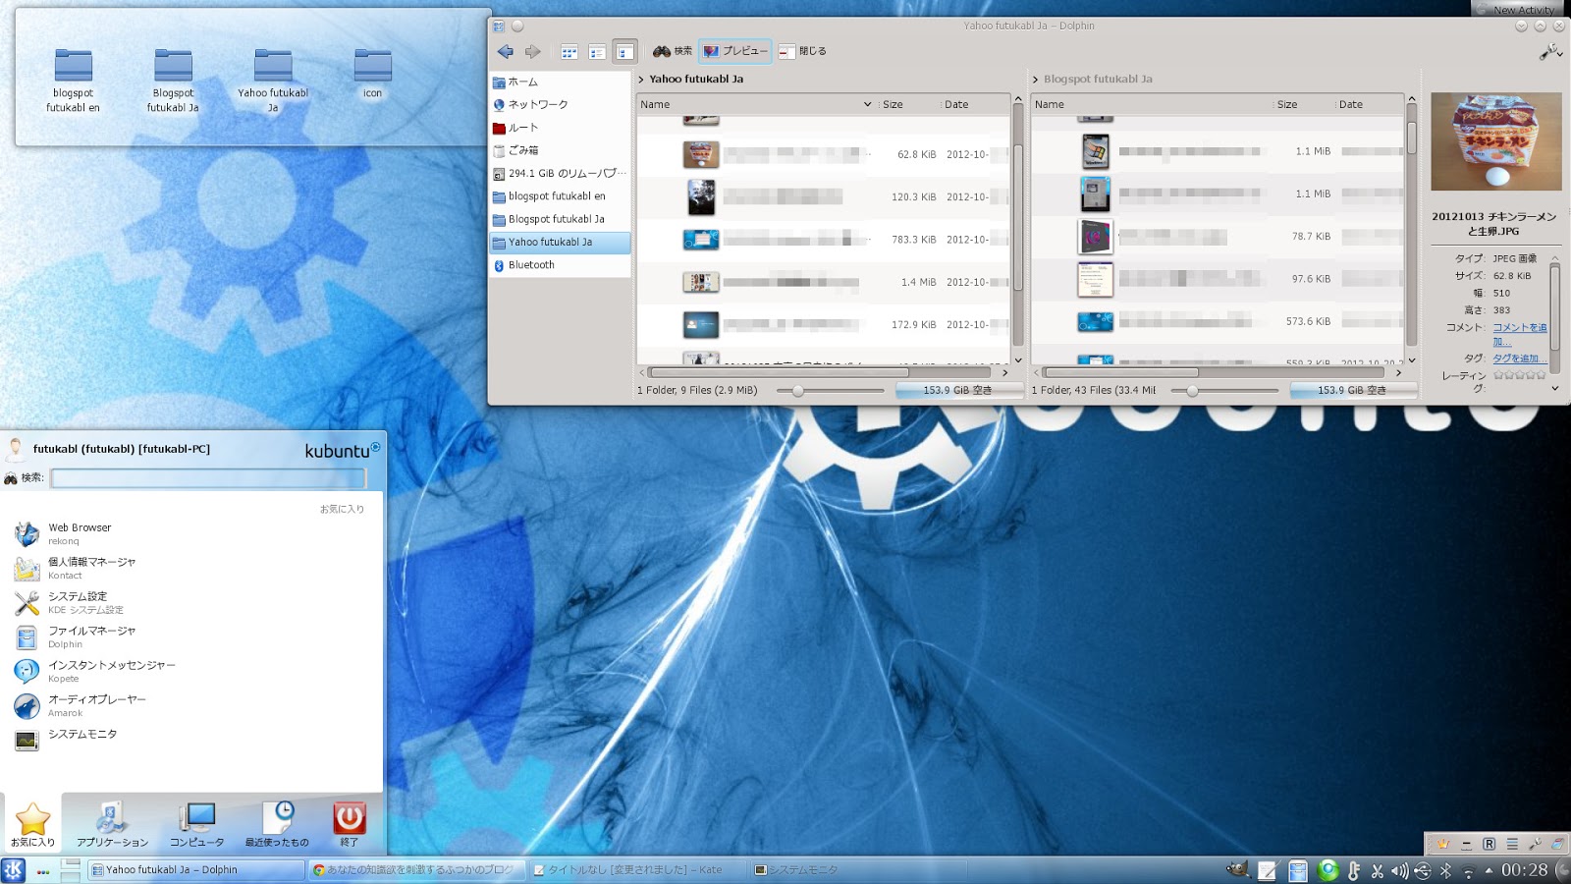
Task: Click the 検索 search field in Kickoff
Action: coord(208,478)
